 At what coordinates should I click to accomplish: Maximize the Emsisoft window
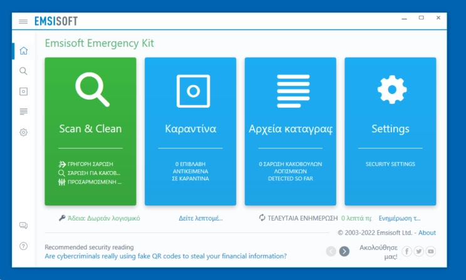pyautogui.click(x=422, y=18)
